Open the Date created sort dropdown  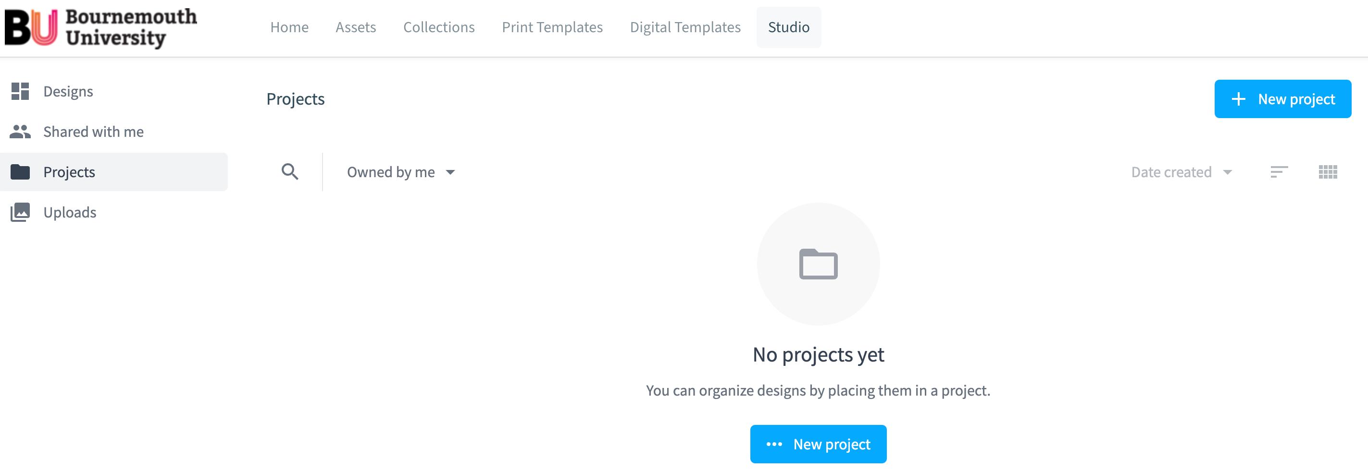coord(1181,172)
